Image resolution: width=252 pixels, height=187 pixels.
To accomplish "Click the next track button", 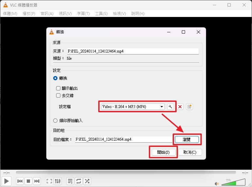I will (x=37, y=181).
